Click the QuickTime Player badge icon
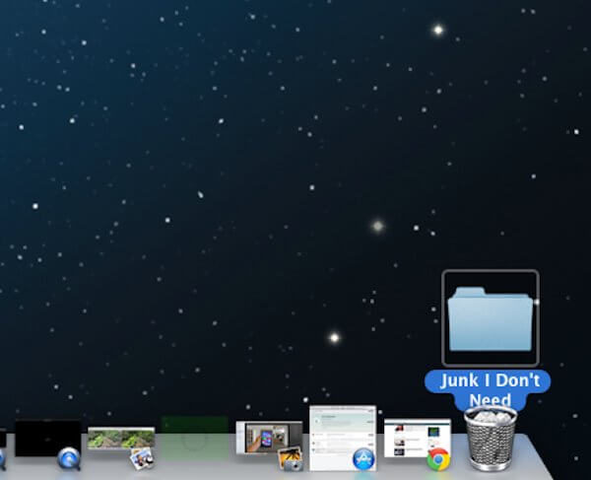Image resolution: width=591 pixels, height=480 pixels. point(68,458)
